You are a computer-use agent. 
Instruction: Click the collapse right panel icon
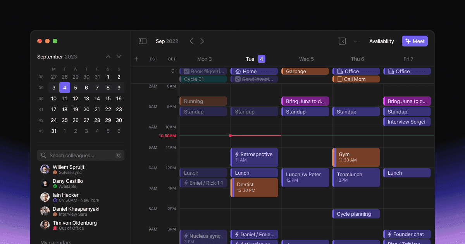click(x=342, y=41)
